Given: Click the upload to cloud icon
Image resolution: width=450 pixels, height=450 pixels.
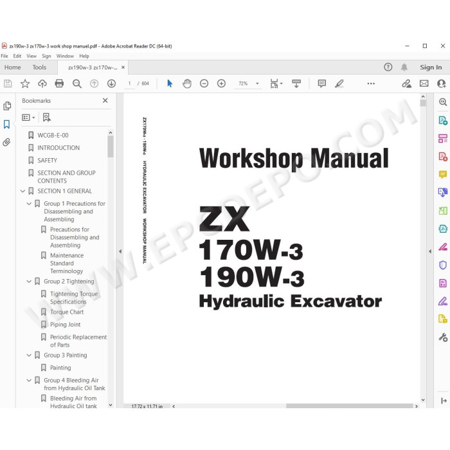Looking at the screenshot, I should 42,84.
